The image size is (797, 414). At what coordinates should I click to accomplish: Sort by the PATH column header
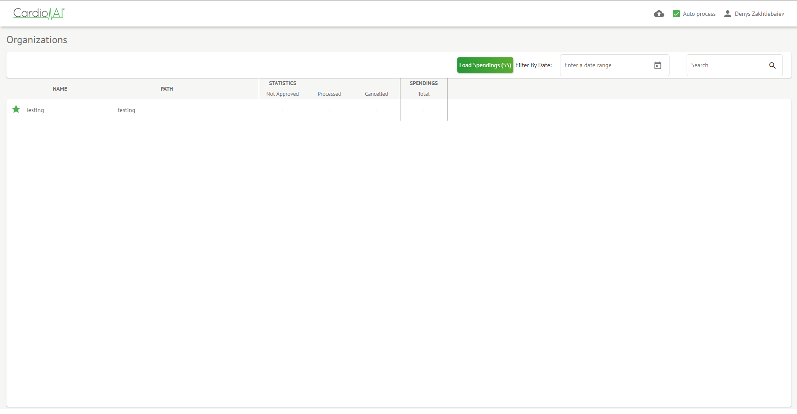click(167, 89)
